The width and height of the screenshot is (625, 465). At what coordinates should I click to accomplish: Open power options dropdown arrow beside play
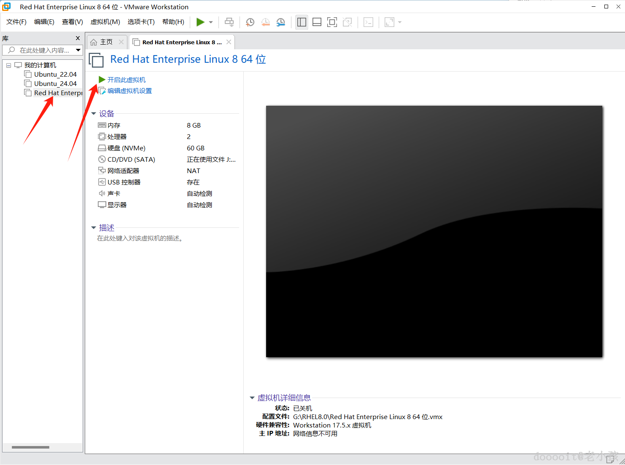[x=211, y=22]
